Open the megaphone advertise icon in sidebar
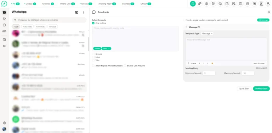 click(x=4, y=46)
